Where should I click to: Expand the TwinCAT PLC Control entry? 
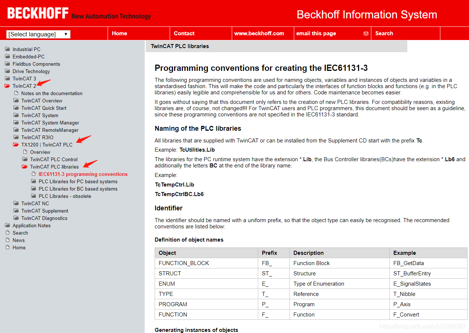(54, 159)
